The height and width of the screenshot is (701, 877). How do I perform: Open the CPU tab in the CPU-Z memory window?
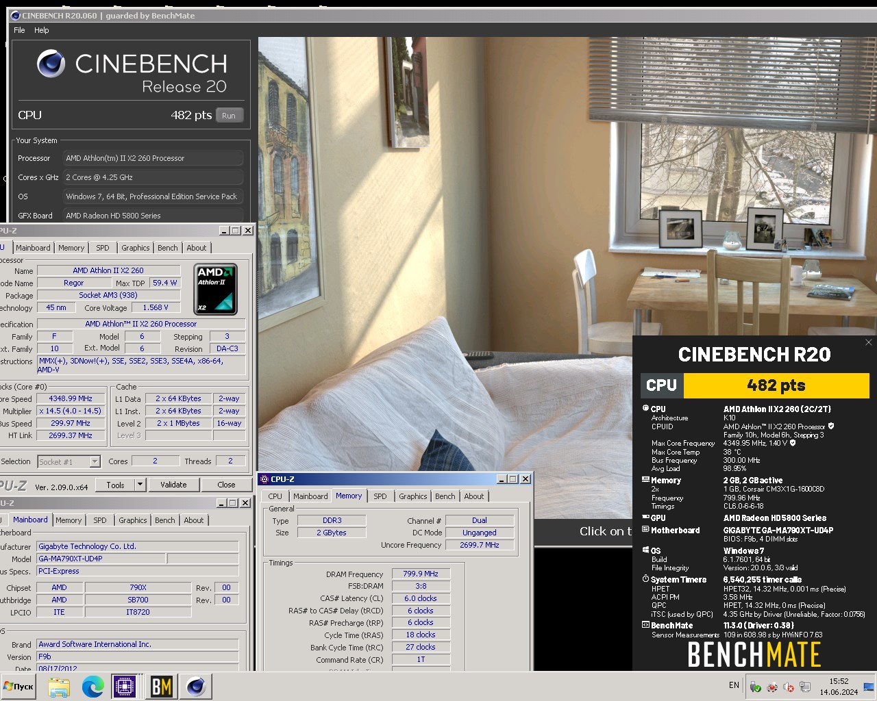(275, 496)
